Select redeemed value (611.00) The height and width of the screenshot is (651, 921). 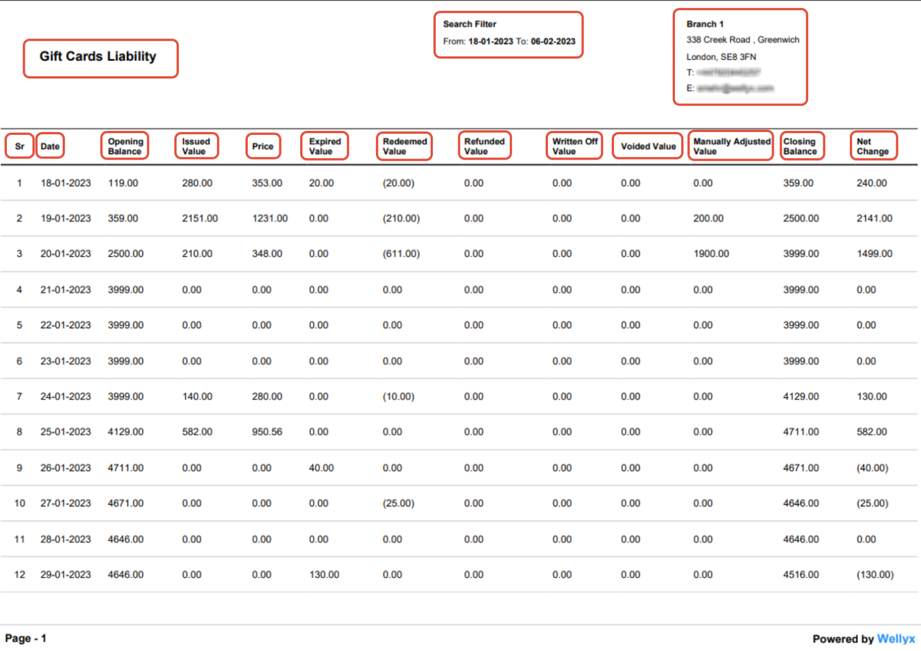pos(401,254)
